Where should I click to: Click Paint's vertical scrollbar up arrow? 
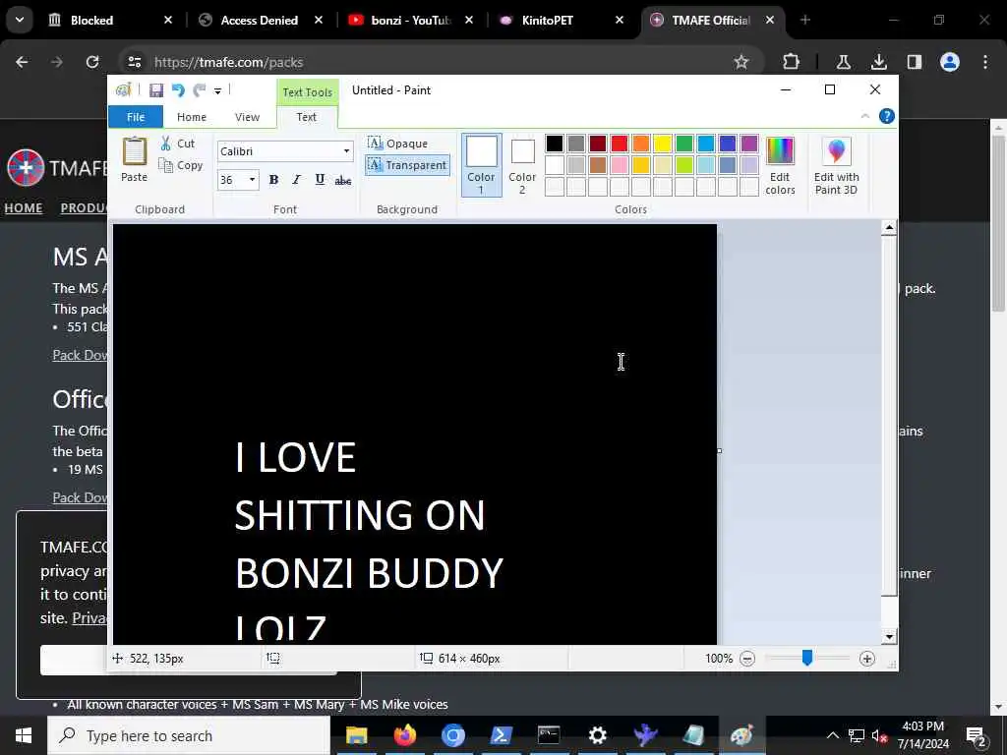tap(889, 227)
